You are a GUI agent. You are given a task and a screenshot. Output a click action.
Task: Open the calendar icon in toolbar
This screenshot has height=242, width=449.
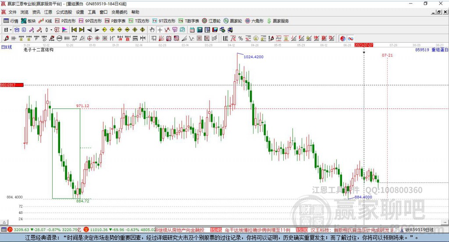point(192,30)
